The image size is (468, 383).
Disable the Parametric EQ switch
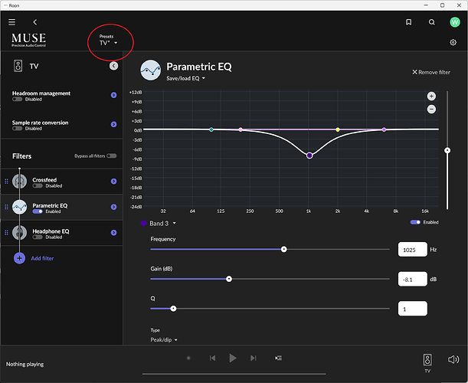coord(38,211)
